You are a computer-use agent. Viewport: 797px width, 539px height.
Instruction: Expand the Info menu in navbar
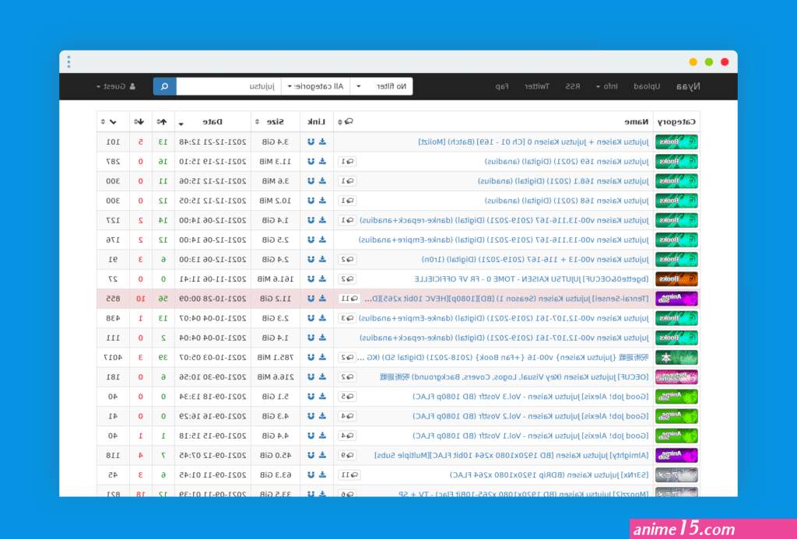(607, 86)
